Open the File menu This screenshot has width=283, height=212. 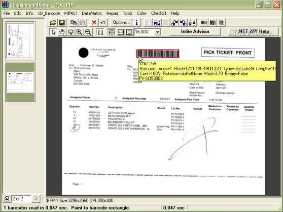[x=7, y=13]
